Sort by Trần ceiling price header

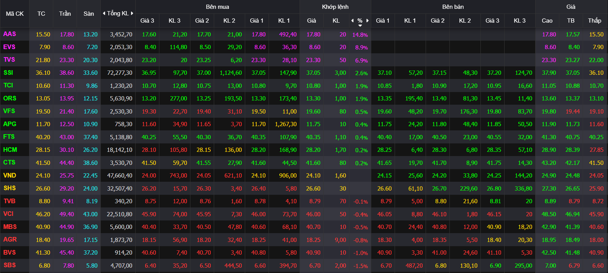65,14
